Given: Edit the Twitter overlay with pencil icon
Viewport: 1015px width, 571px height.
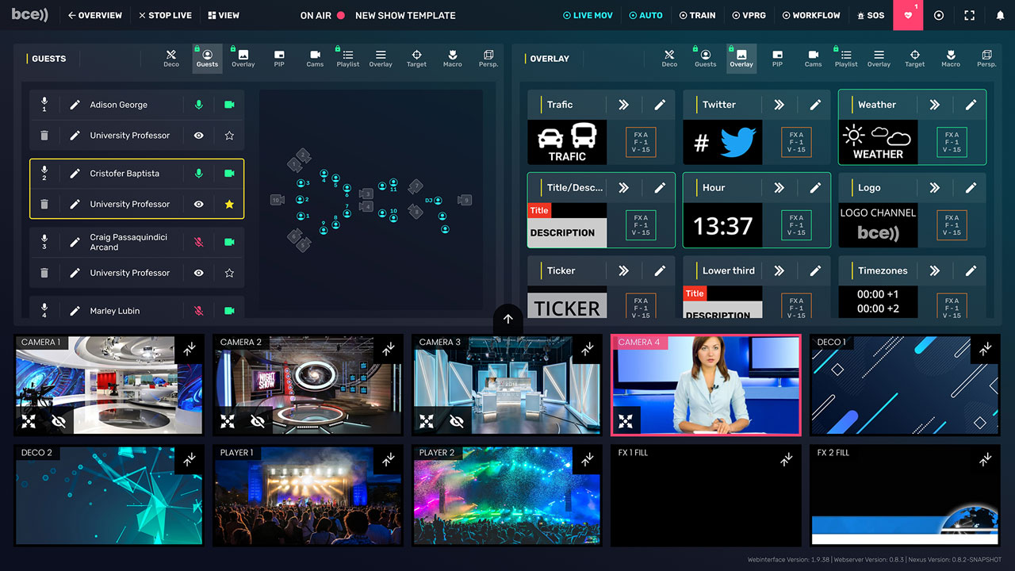Looking at the screenshot, I should 815,105.
